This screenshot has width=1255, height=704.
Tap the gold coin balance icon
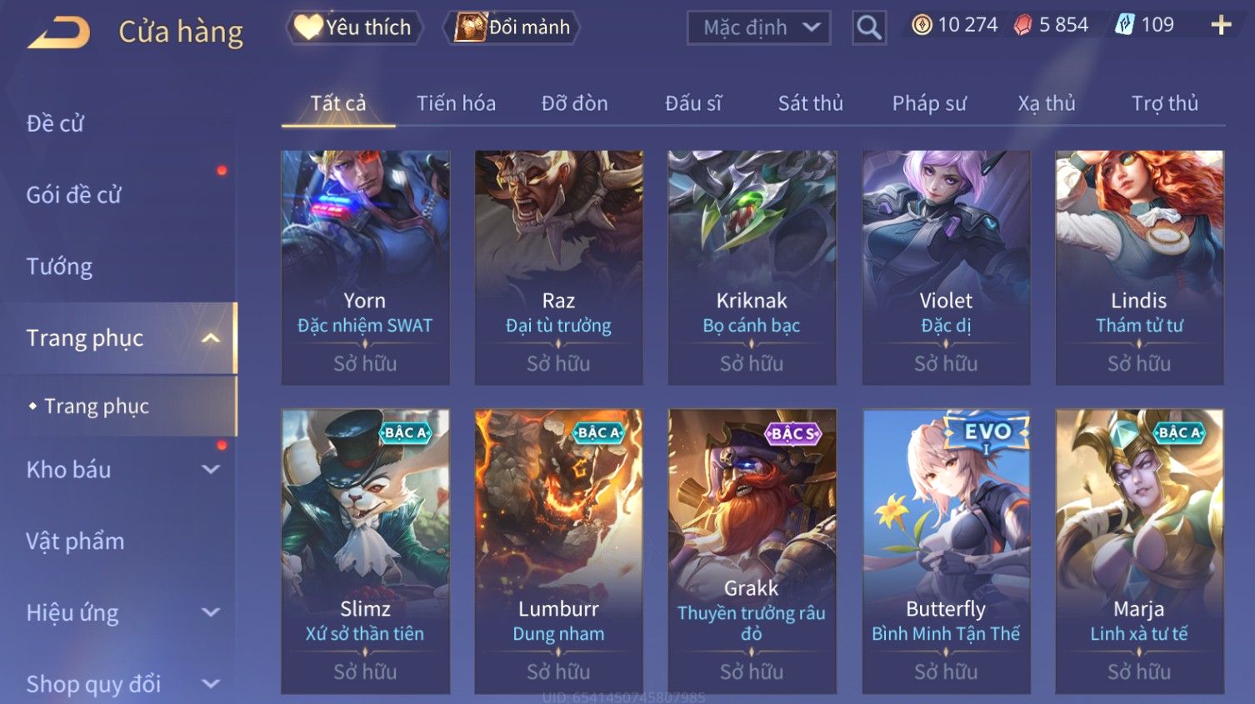click(922, 25)
